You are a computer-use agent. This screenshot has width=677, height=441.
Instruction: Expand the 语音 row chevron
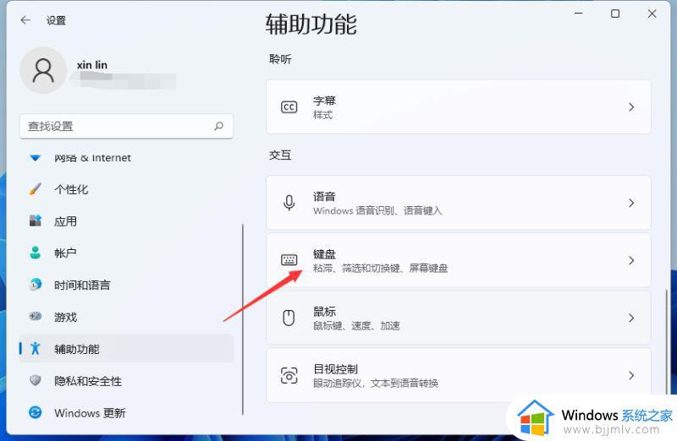point(631,203)
